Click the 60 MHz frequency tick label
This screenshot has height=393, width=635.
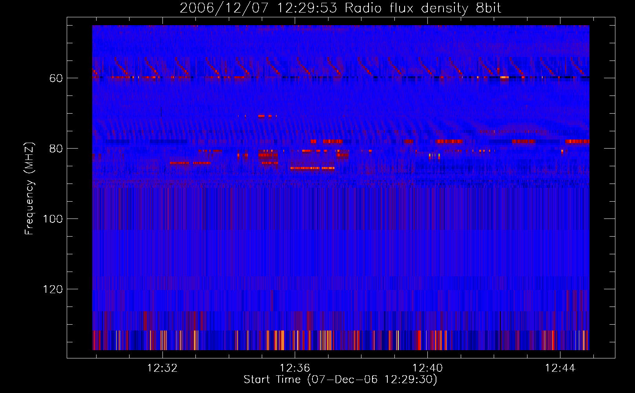56,78
